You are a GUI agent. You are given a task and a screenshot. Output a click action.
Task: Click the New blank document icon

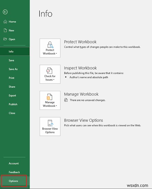click(5, 30)
